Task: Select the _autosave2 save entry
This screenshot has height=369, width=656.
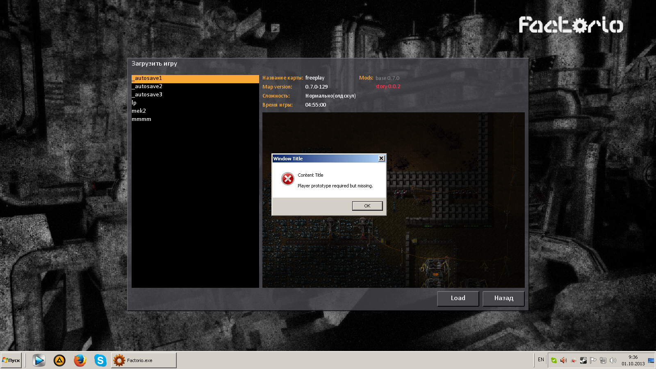Action: tap(195, 87)
